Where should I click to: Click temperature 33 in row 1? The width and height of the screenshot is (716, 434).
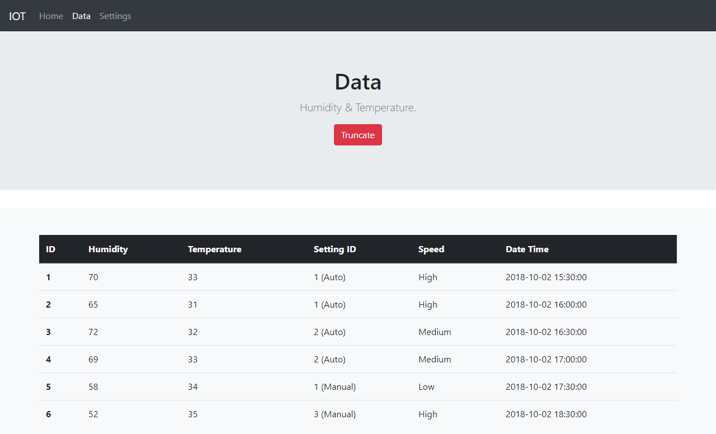coord(193,277)
